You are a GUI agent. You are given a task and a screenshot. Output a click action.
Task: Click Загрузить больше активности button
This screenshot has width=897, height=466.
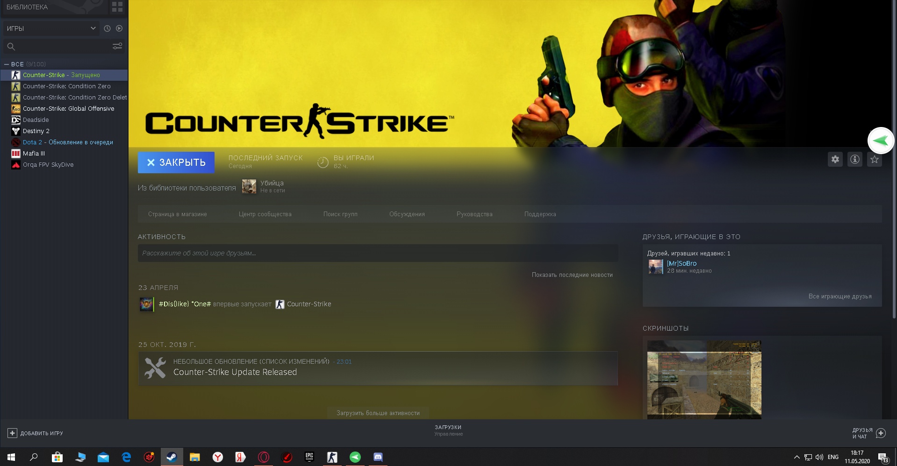click(378, 413)
